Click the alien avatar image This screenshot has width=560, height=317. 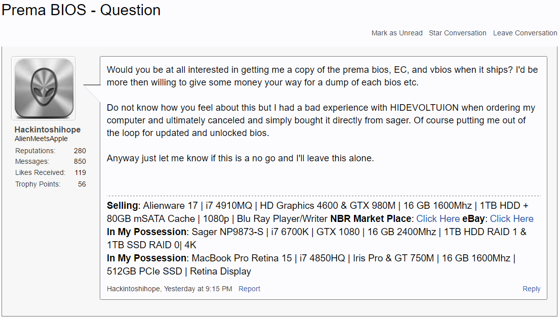43,88
